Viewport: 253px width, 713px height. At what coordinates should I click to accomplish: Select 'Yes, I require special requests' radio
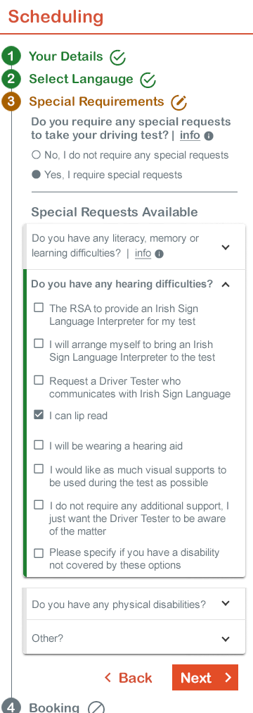37,175
